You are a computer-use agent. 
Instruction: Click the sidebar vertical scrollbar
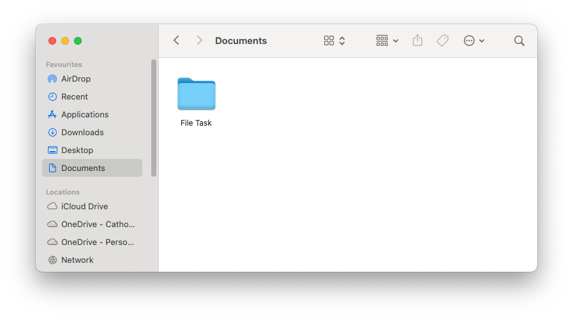click(x=154, y=118)
